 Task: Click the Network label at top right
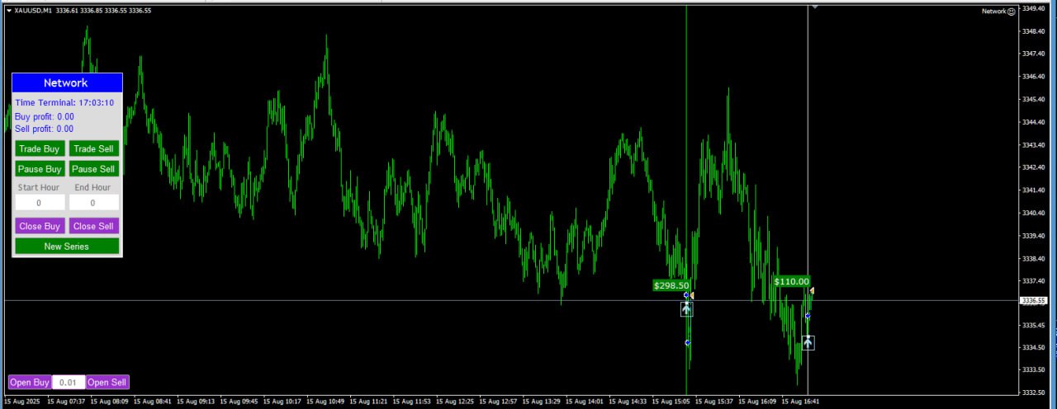pyautogui.click(x=993, y=12)
